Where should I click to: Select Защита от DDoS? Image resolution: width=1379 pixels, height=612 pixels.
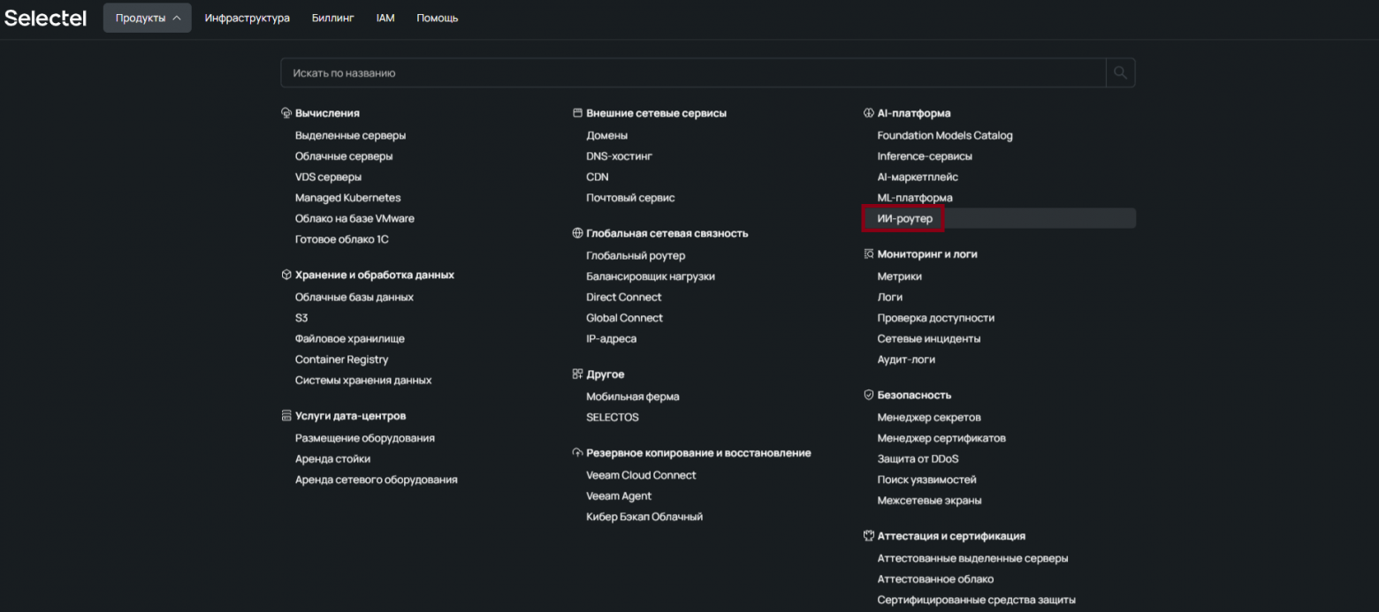[x=918, y=459]
